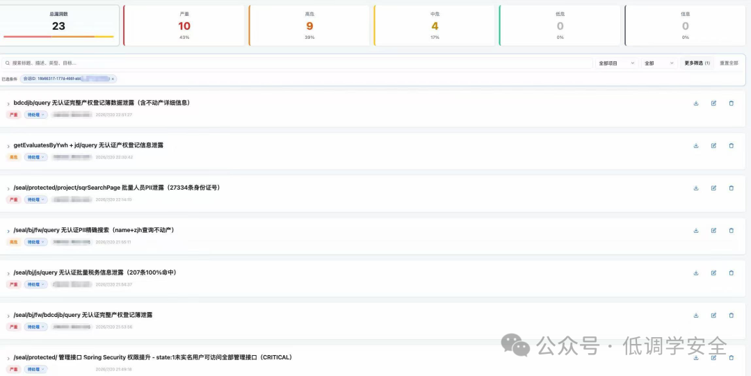Filter by the 低危 0 card
Viewport: 751px width, 376px height.
560,26
